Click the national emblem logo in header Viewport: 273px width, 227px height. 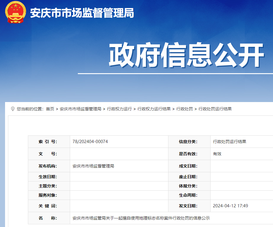pos(15,12)
